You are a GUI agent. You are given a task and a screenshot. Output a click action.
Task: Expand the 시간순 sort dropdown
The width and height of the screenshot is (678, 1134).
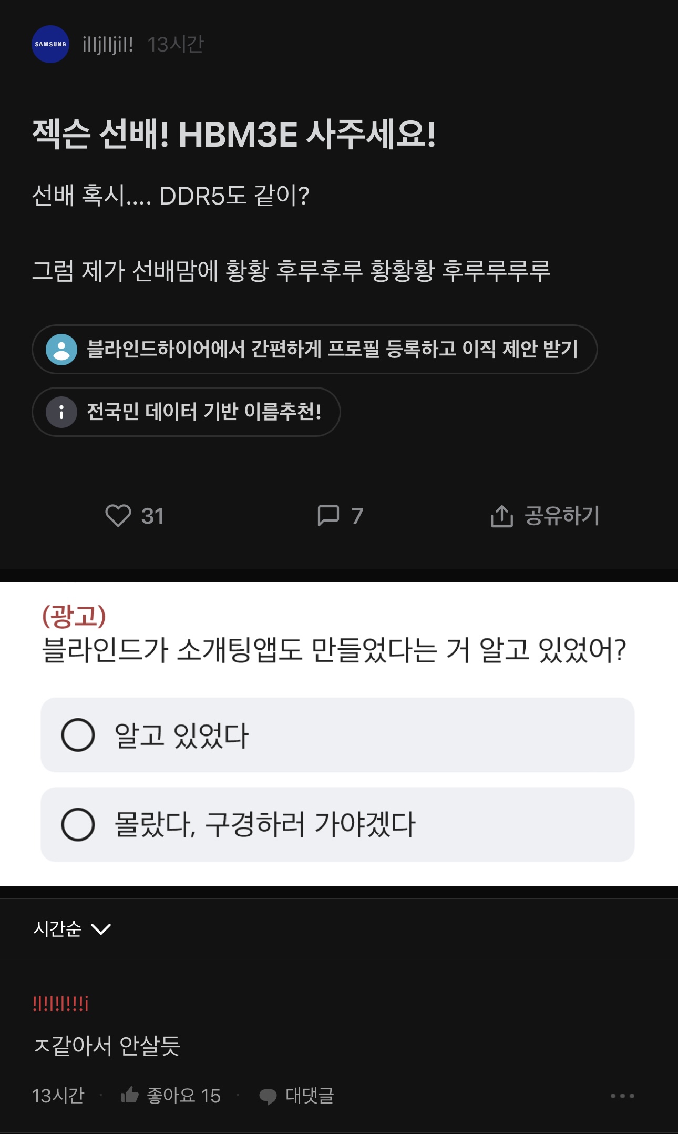point(58,929)
